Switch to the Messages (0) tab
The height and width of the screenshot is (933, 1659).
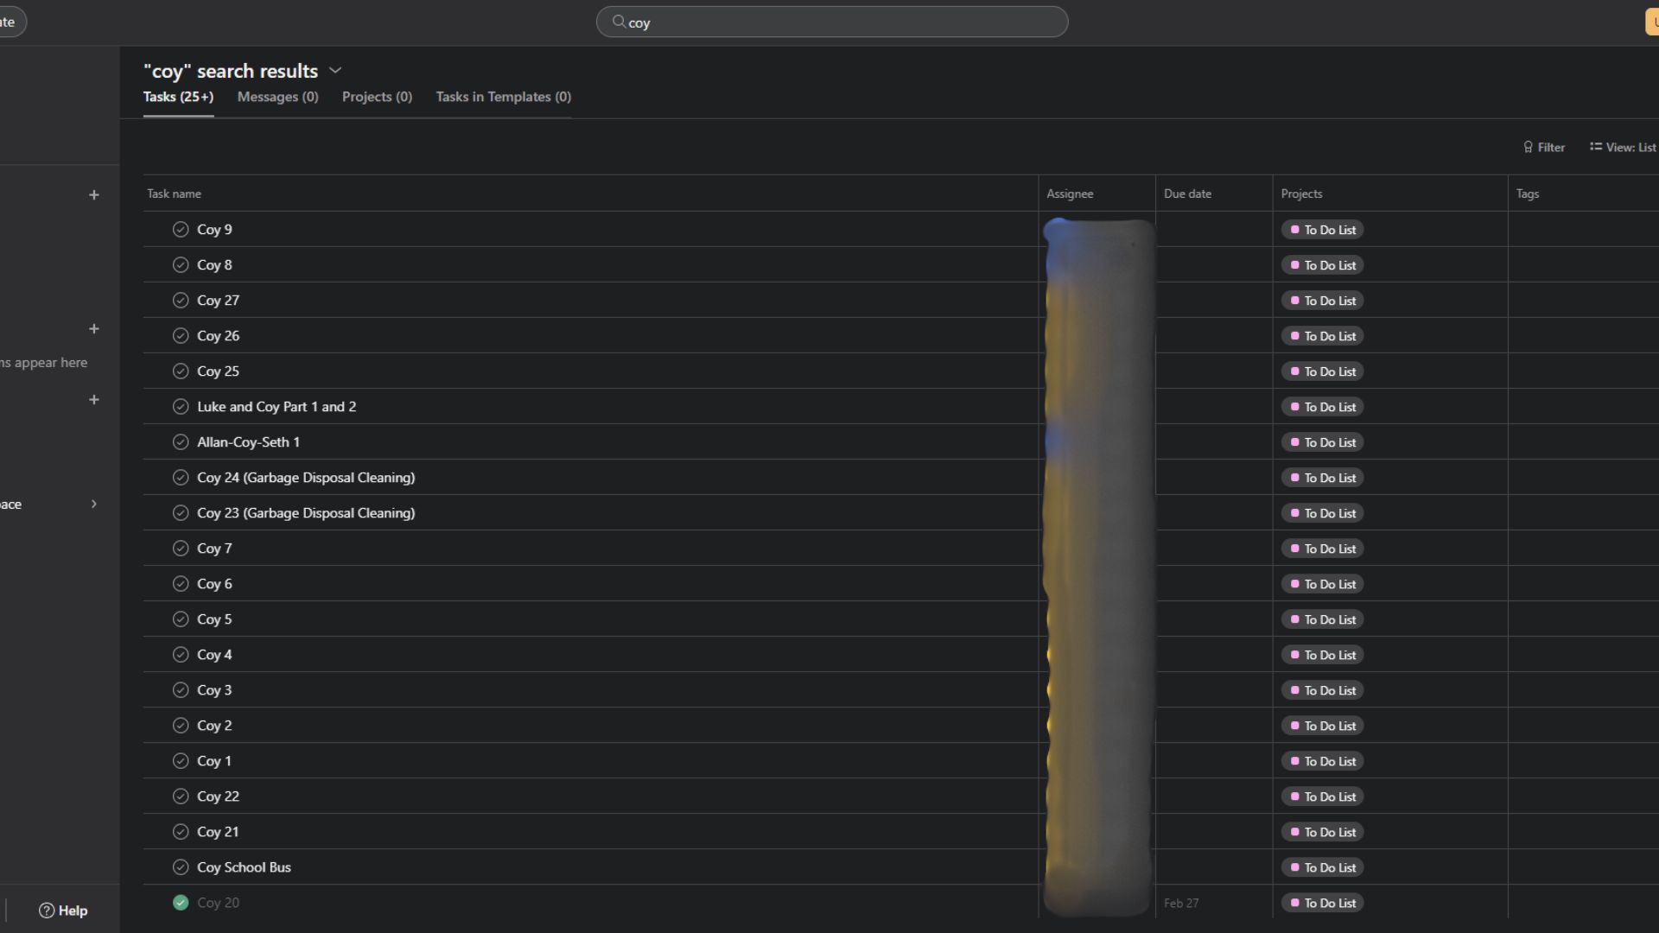277,97
